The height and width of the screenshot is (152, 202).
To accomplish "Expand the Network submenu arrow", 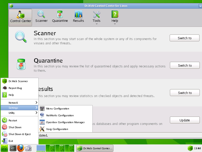I will 36,103.
